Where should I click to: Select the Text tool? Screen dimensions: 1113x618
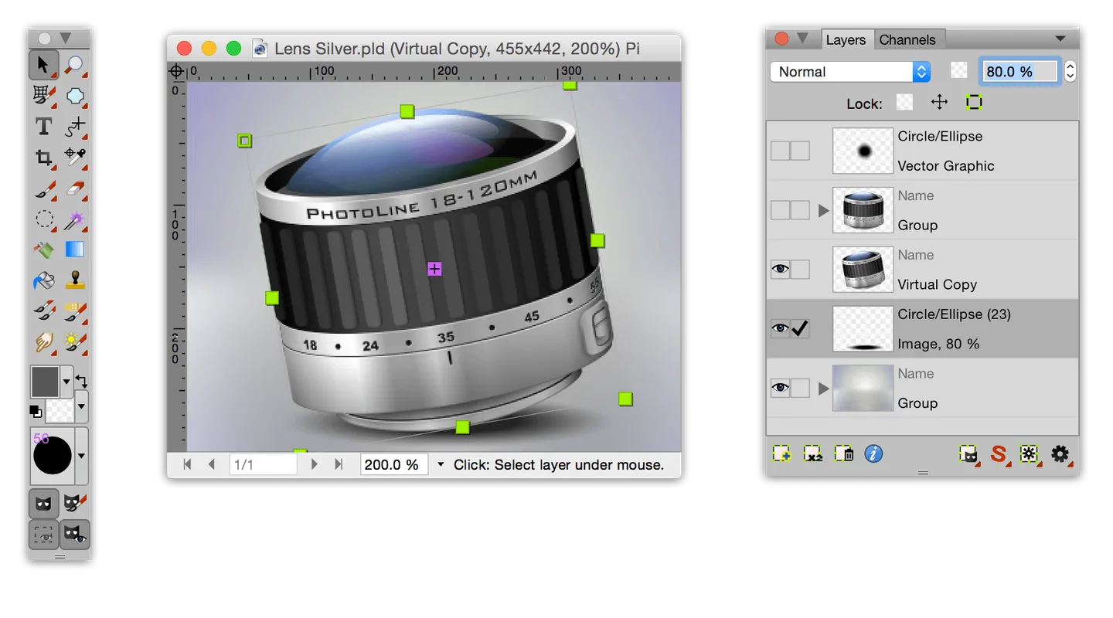click(44, 126)
